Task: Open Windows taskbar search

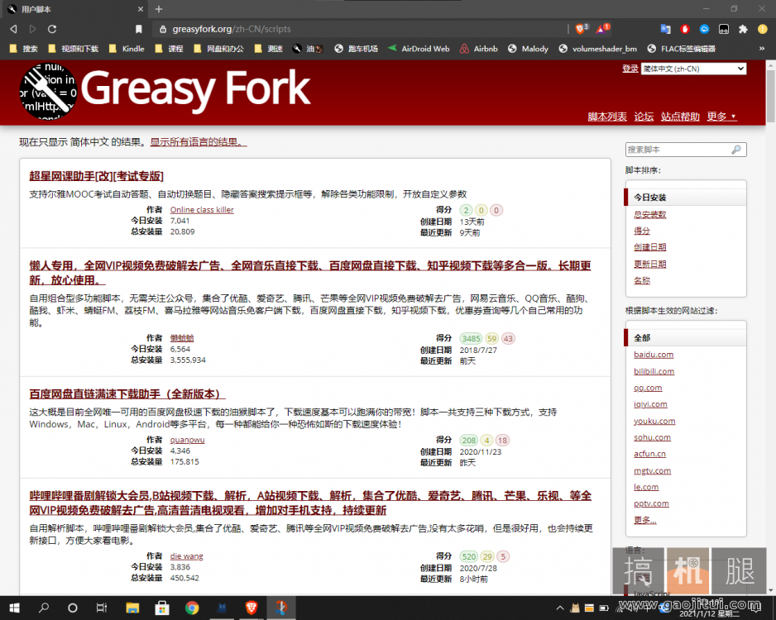Action: [44, 608]
